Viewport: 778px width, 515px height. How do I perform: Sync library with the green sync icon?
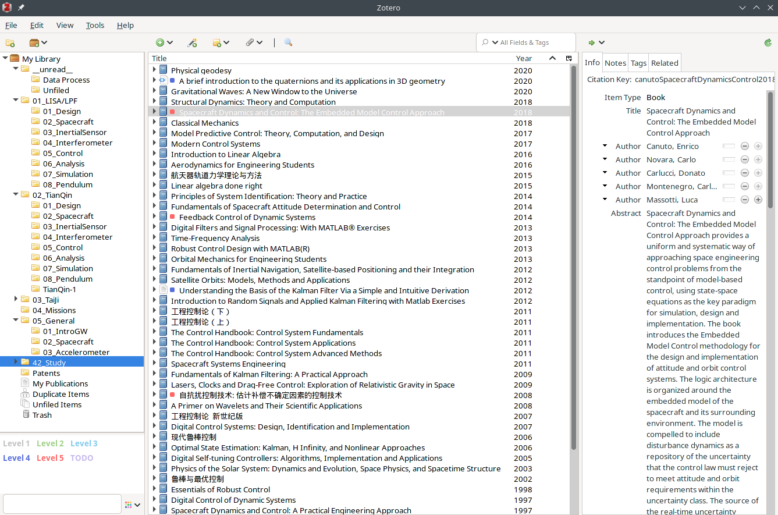(768, 42)
